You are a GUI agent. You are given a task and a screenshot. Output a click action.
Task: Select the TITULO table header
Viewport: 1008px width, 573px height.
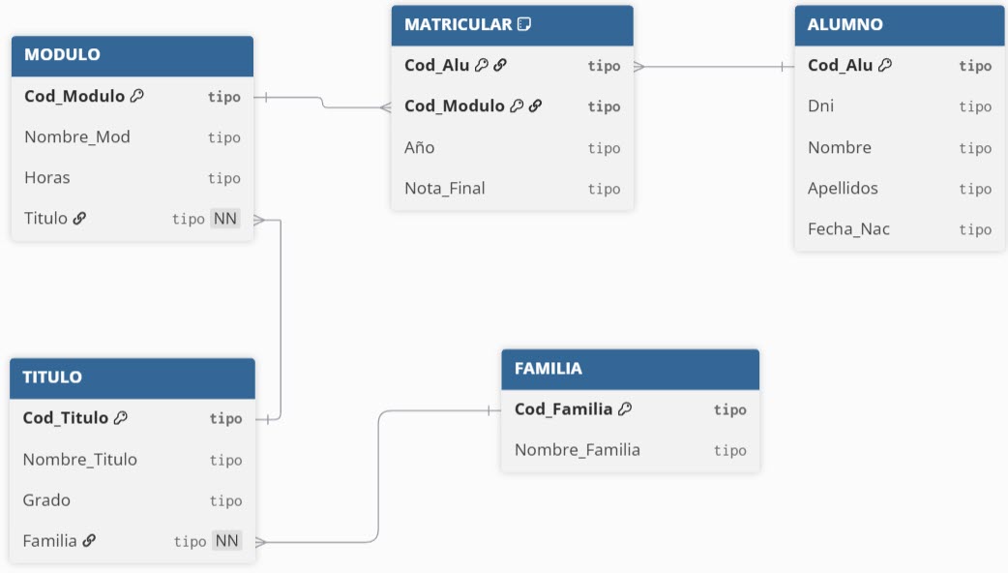tap(133, 377)
